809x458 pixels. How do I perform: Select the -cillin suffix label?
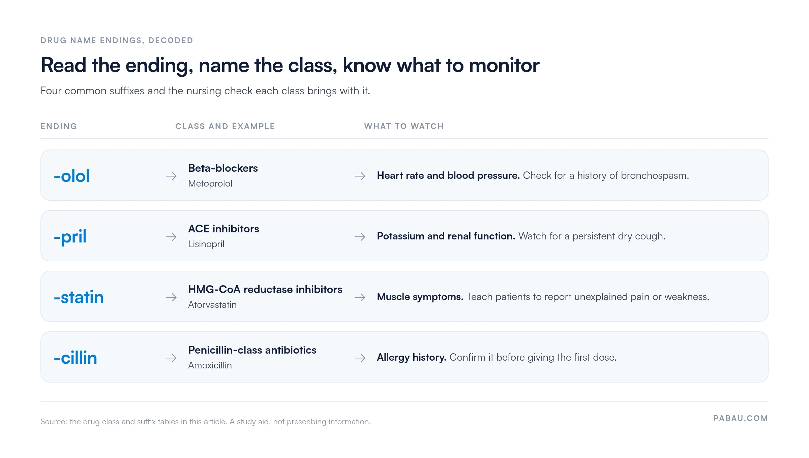click(76, 358)
